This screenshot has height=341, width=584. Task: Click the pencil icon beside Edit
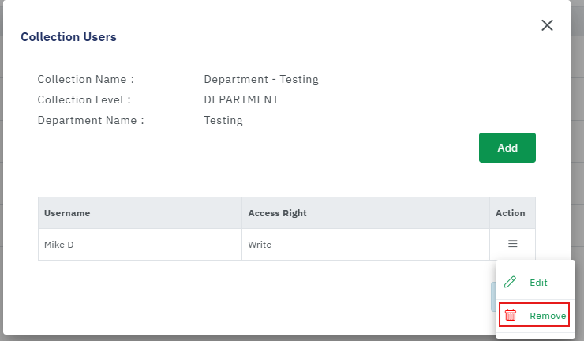click(x=510, y=282)
